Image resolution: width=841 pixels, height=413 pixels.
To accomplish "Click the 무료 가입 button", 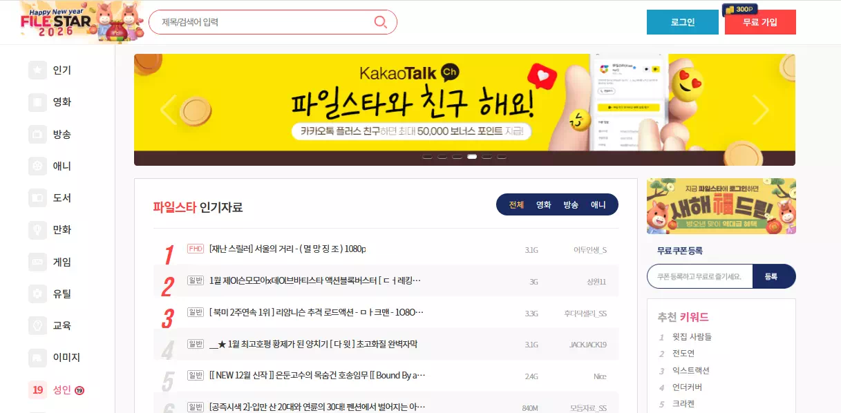I will click(760, 22).
